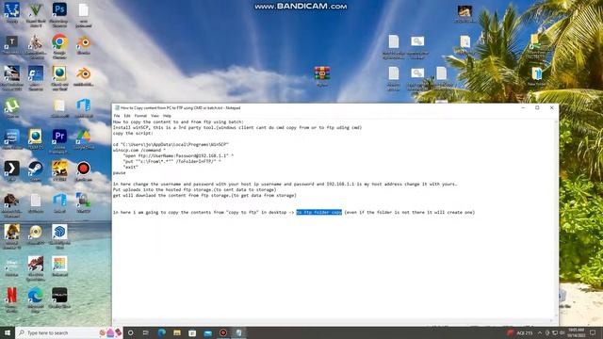Open the Edit menu in Notepad

127,116
